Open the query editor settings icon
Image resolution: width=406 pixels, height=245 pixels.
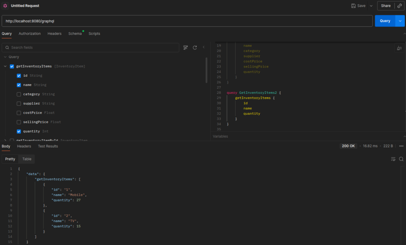click(399, 48)
